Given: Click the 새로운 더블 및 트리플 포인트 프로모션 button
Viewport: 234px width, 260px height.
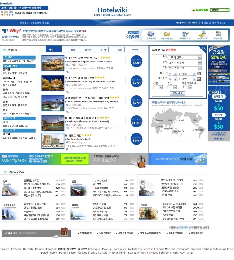Looking at the screenshot, I should point(75,159).
